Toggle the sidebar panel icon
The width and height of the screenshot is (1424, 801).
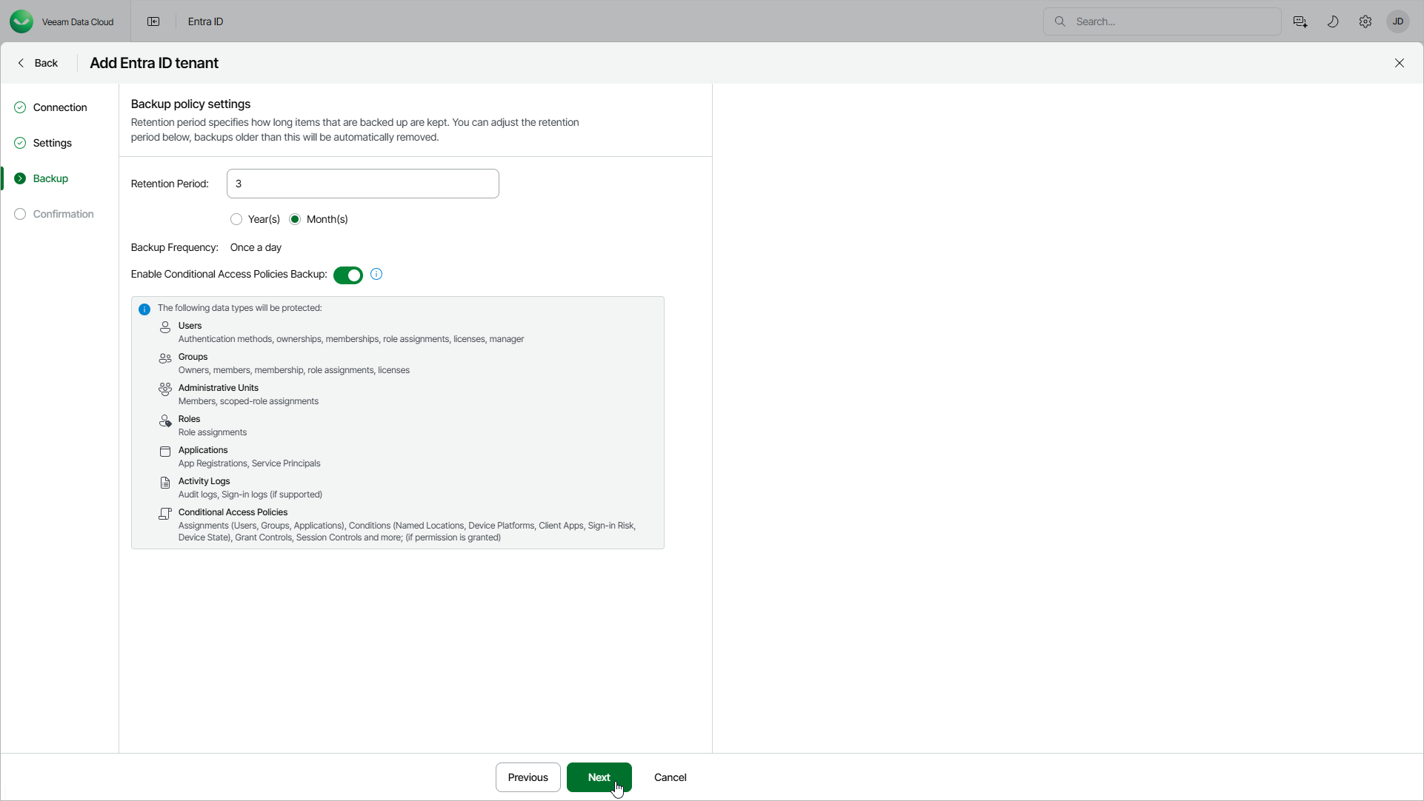[153, 21]
